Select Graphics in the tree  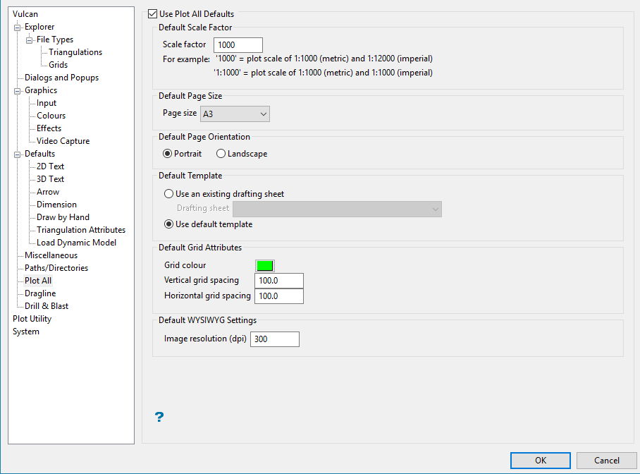click(x=41, y=90)
